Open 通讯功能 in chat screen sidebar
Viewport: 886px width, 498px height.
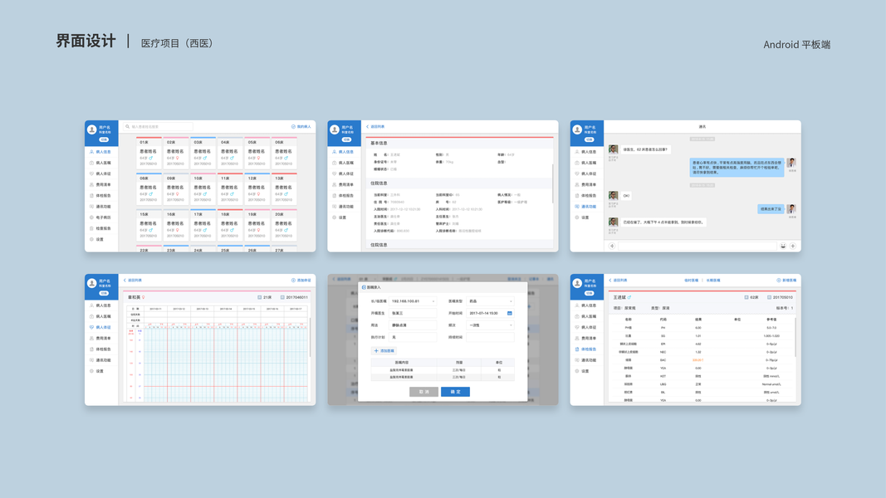tap(586, 207)
